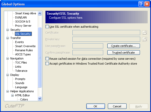
Task: Click the options tree scrollbar thumb
Action: (40, 57)
